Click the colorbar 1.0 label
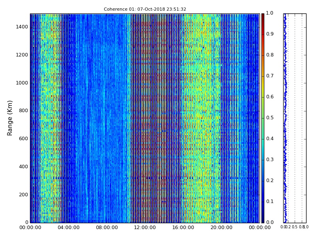 click(x=270, y=13)
